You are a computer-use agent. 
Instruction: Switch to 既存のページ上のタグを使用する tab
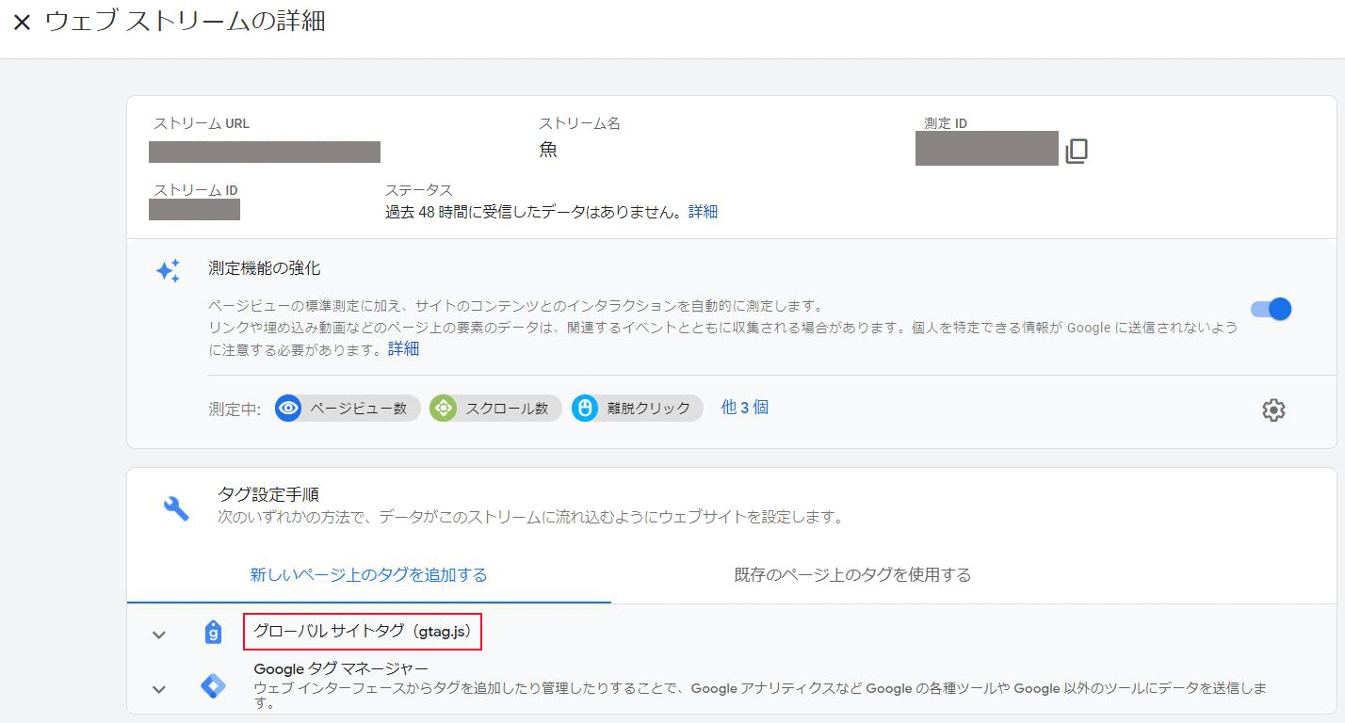851,574
